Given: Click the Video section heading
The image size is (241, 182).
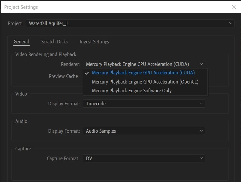Looking at the screenshot, I should [21, 94].
